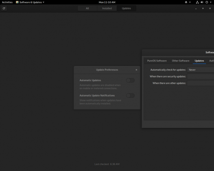This screenshot has height=171, width=214.
Task: Click the refresh updates icon button
Action: click(4, 8)
